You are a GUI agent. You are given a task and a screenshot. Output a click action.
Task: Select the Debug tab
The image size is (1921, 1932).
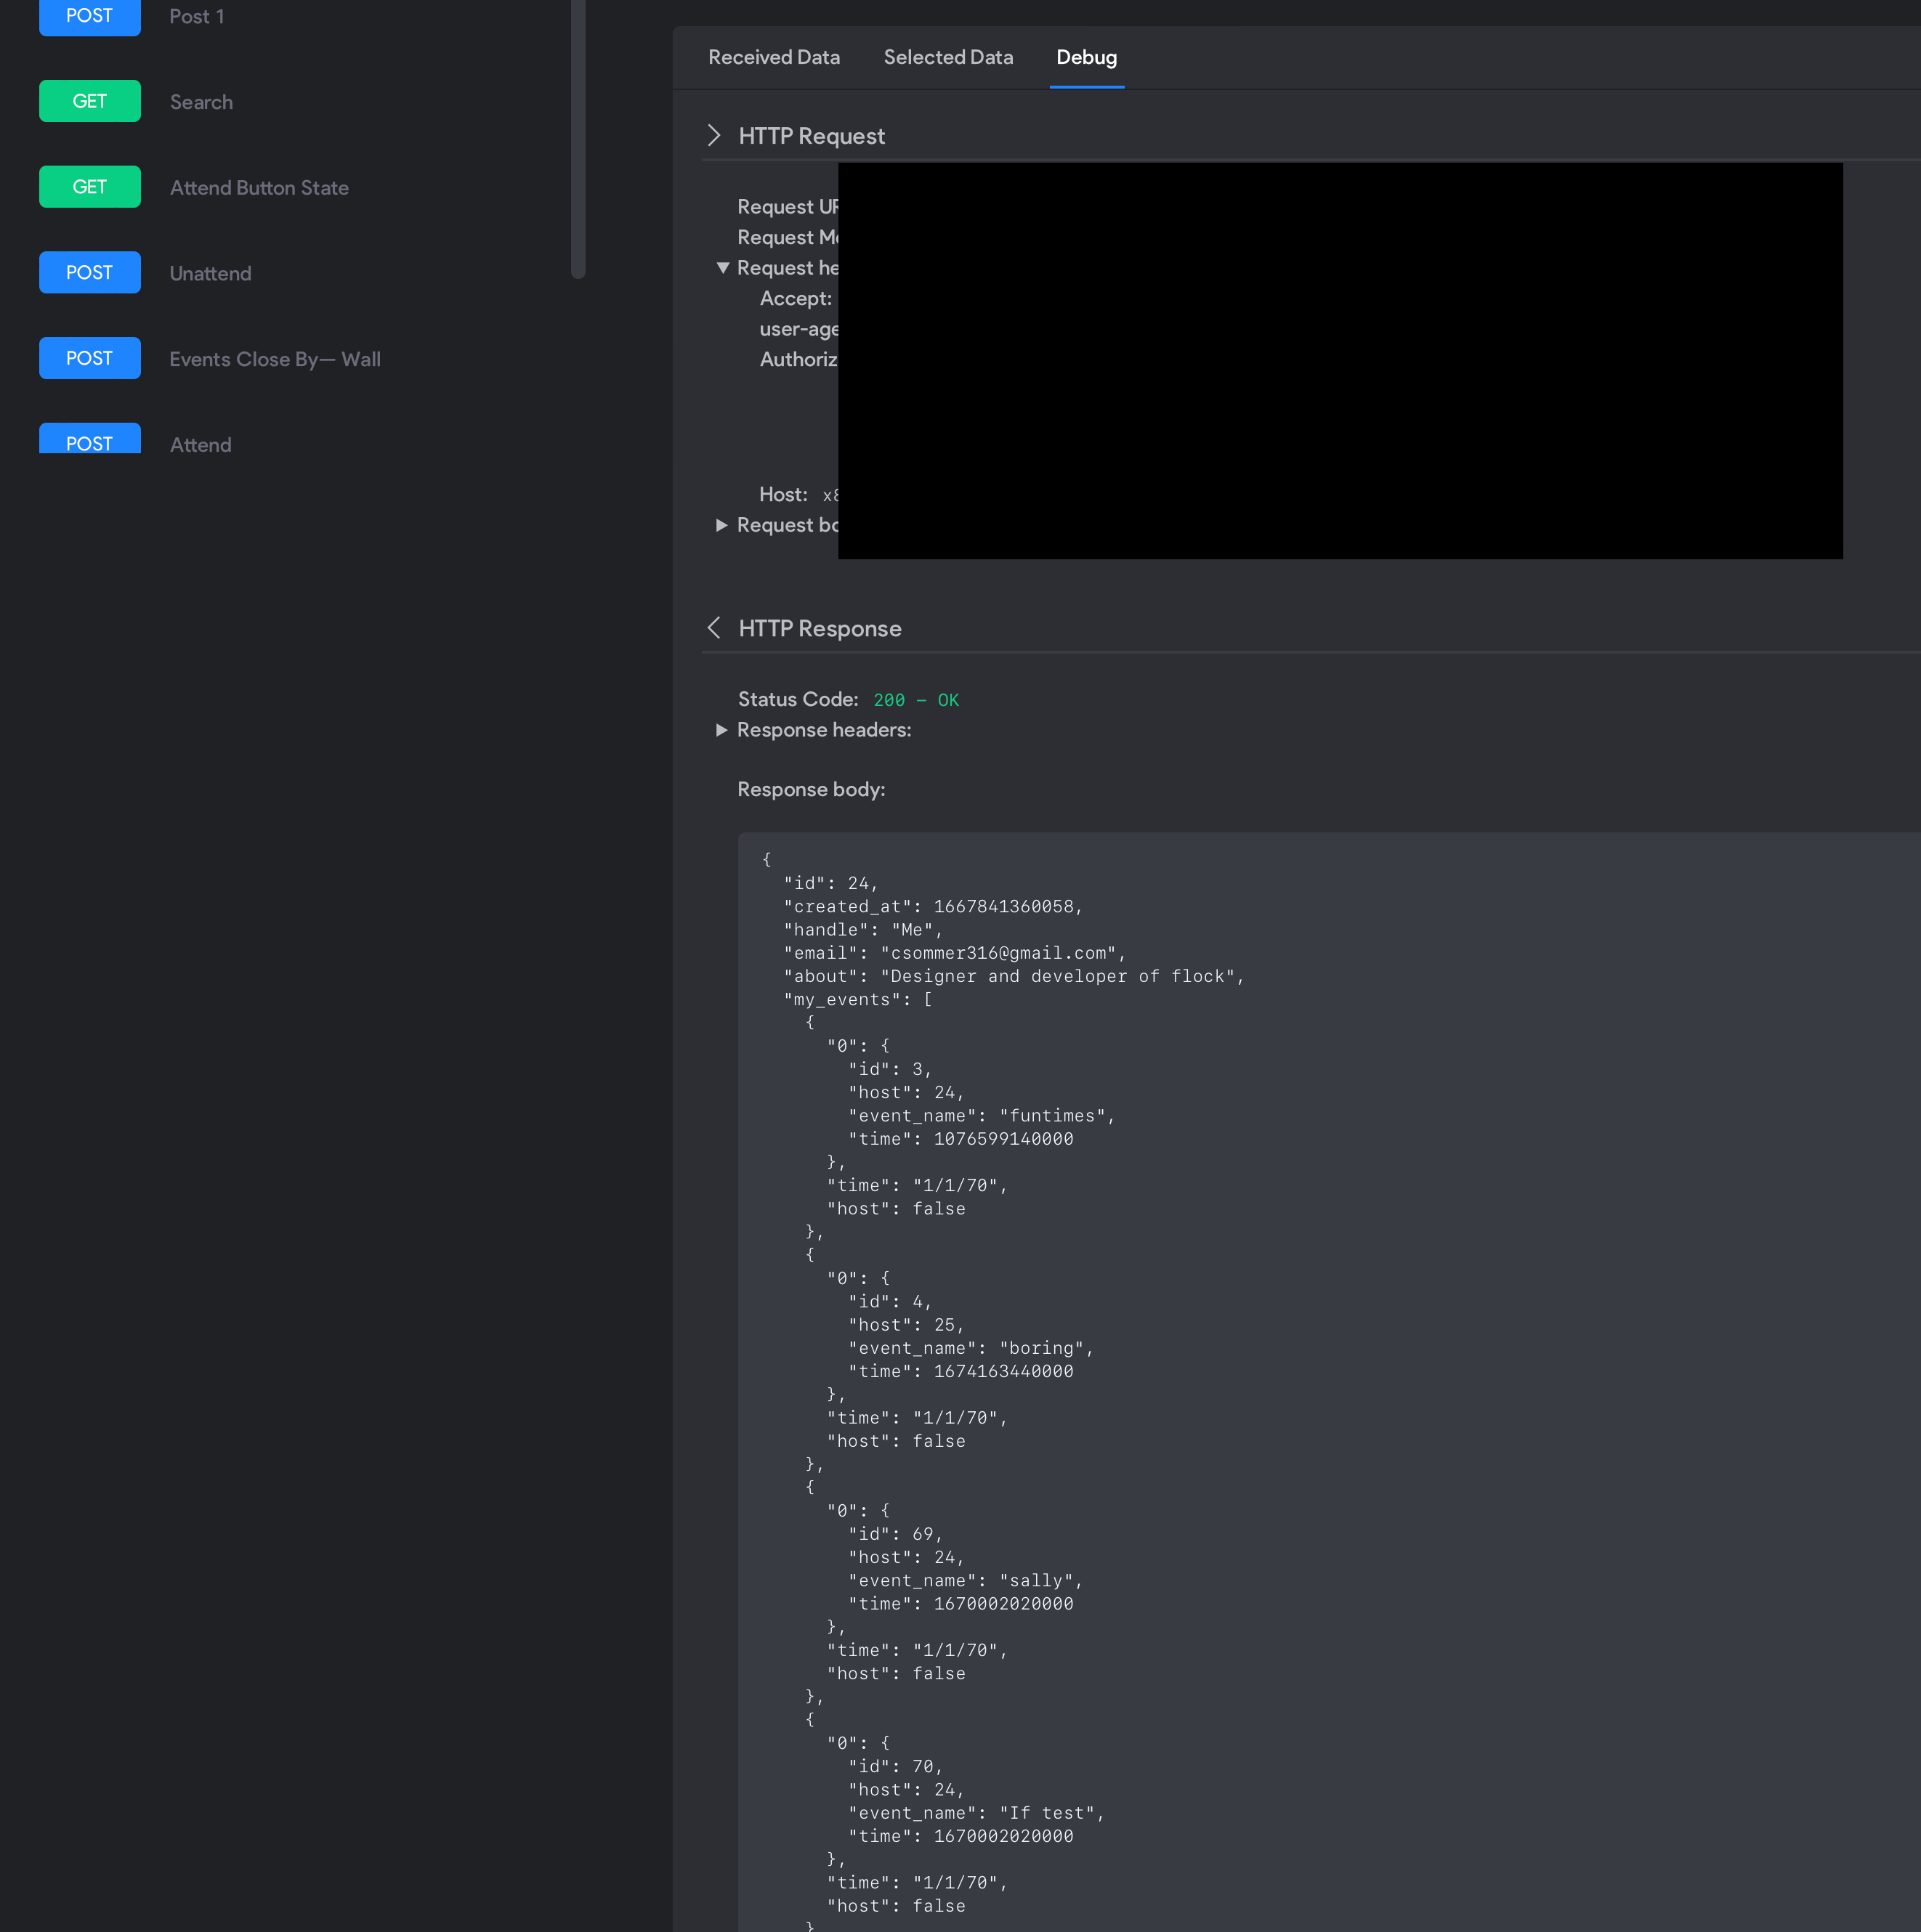pyautogui.click(x=1087, y=58)
